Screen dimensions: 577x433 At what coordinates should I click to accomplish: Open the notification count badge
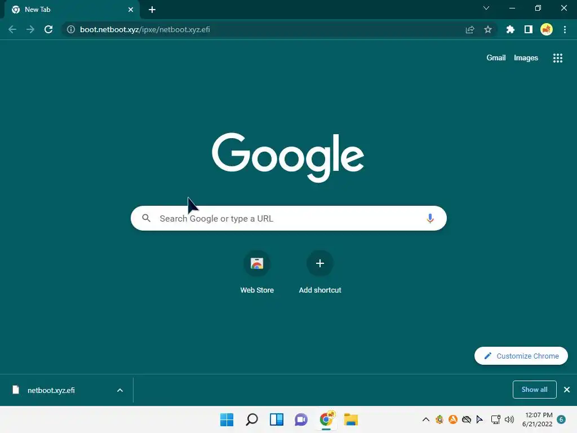[x=561, y=419]
